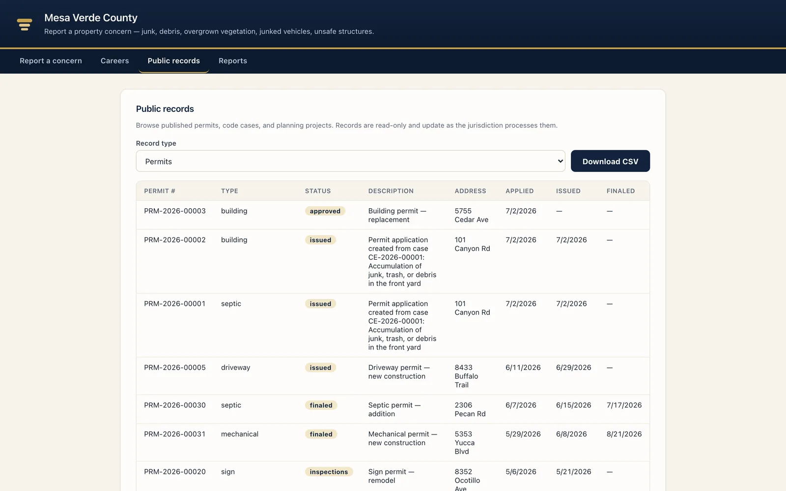
Task: Select permit number PRM-2026-00030
Action: (175, 406)
